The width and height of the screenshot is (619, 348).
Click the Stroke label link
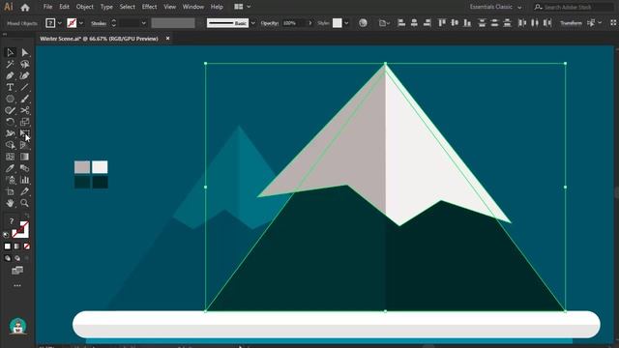point(99,23)
